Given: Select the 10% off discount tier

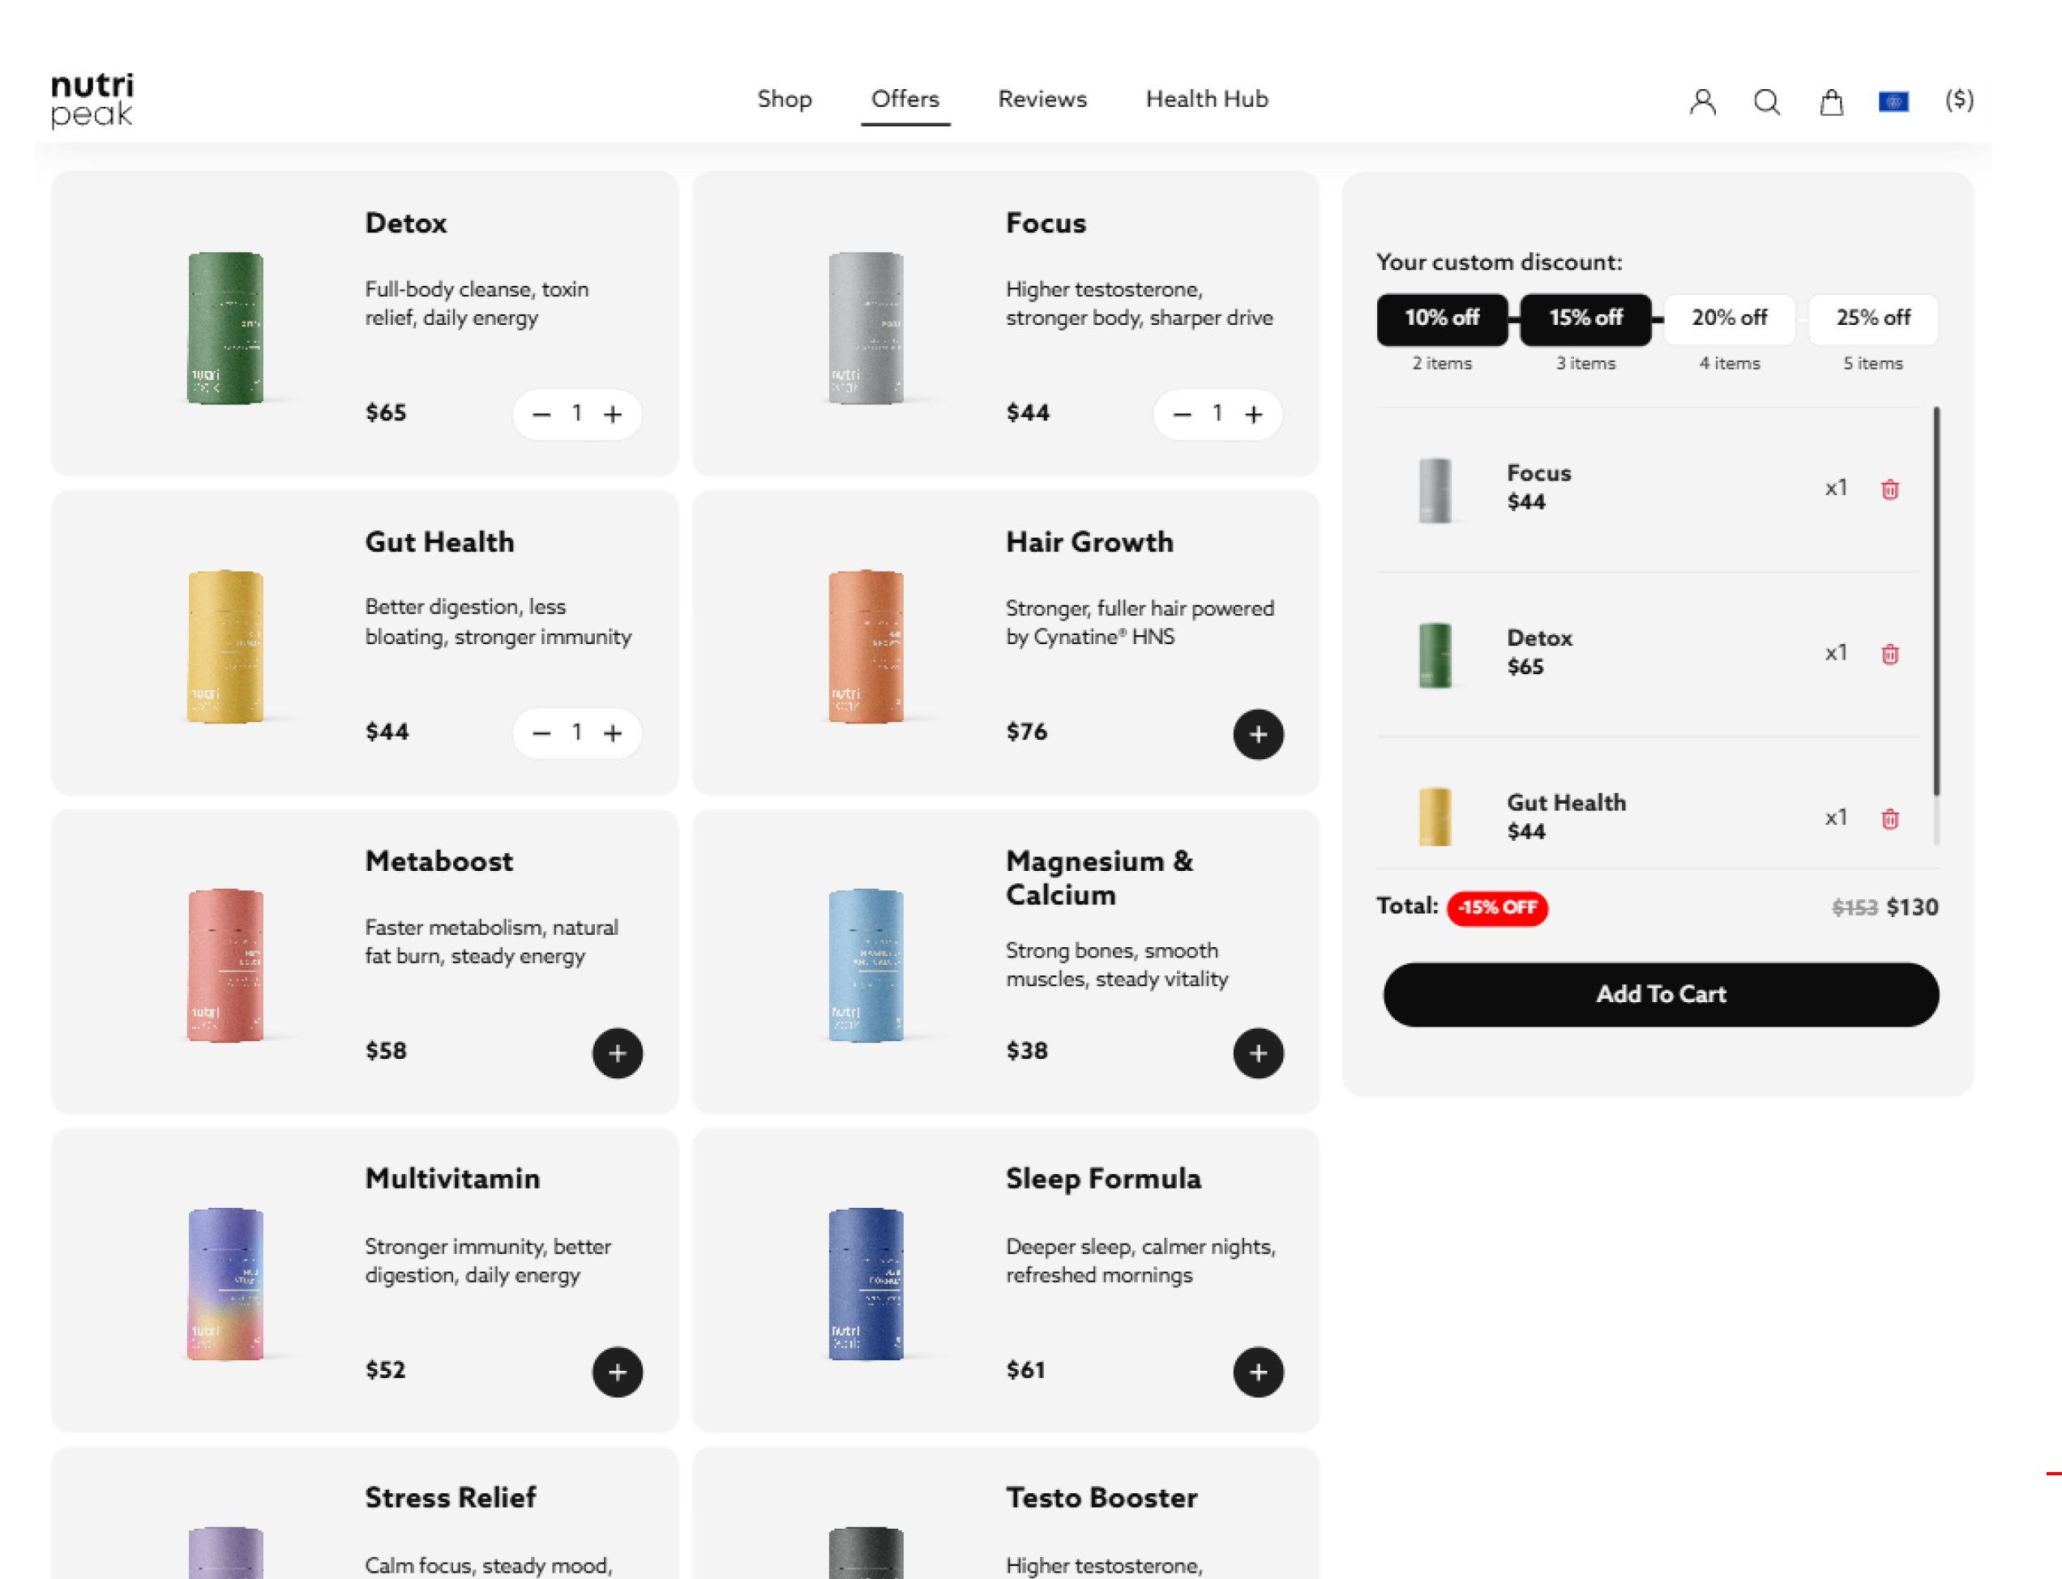Looking at the screenshot, I should pyautogui.click(x=1441, y=318).
